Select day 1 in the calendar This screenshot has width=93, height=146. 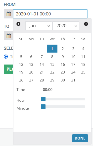click(x=52, y=49)
